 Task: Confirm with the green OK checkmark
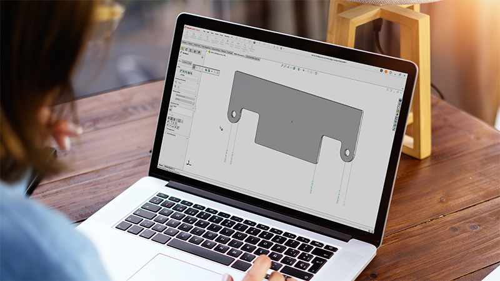pyautogui.click(x=180, y=56)
